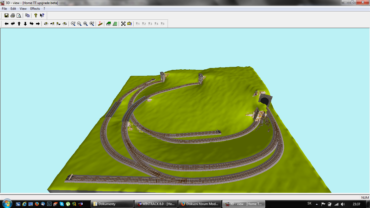
Task: Open Print Preview from the toolbar
Action: 19,15
